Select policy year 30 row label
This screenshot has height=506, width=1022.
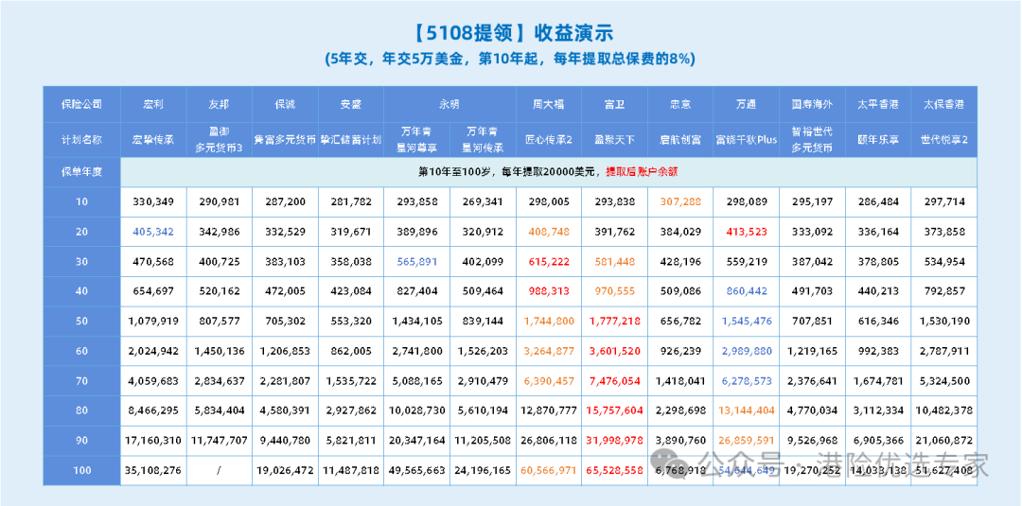[x=81, y=261]
